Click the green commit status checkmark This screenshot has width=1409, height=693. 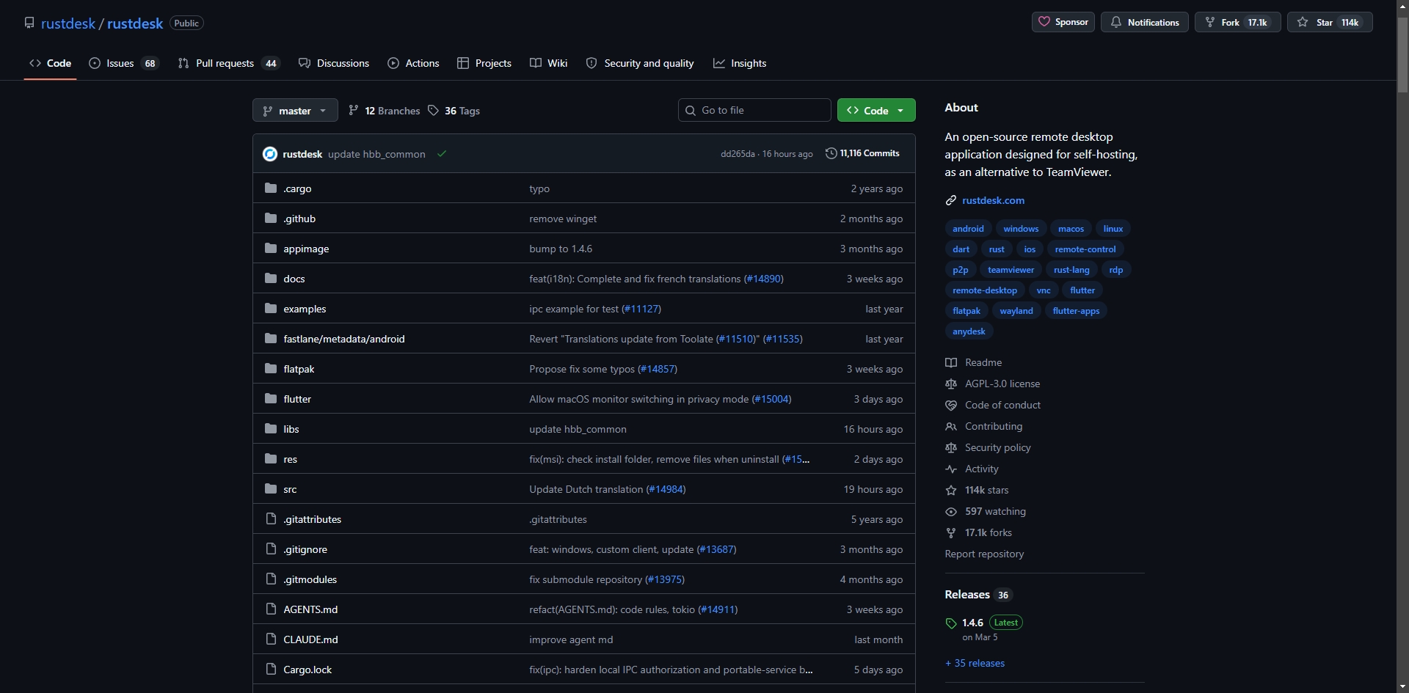click(x=442, y=154)
